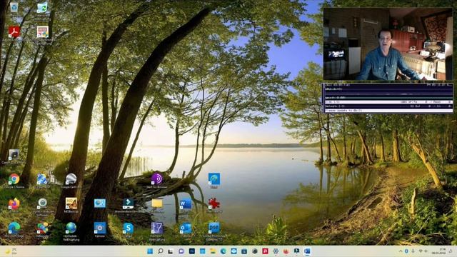Open the red music app on taskbar
The image size is (457, 257).
pyautogui.click(x=265, y=251)
